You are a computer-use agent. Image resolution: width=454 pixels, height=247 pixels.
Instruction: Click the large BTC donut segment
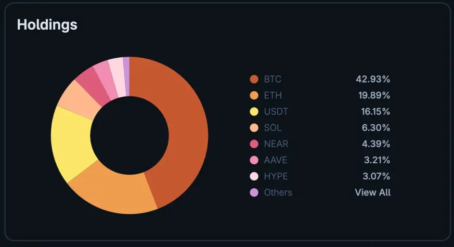point(182,130)
